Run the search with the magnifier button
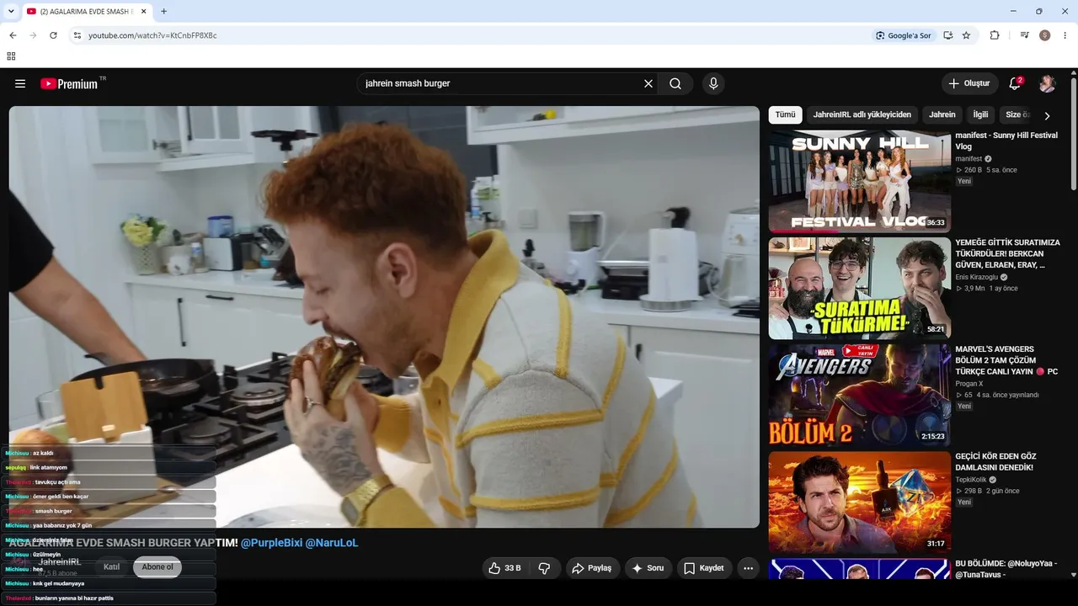Screen dimensions: 1078x606 pos(675,83)
